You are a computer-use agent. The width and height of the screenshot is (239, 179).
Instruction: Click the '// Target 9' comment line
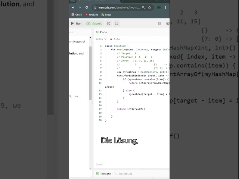click(127, 53)
